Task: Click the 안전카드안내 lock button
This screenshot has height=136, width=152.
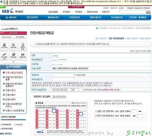Action: coord(59,97)
